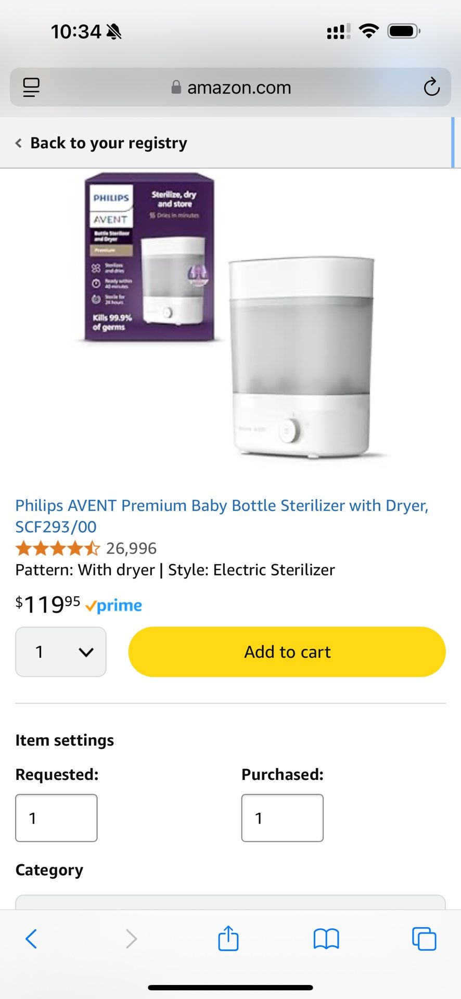Image resolution: width=461 pixels, height=999 pixels.
Task: Open the quantity dropdown showing 1
Action: 61,652
